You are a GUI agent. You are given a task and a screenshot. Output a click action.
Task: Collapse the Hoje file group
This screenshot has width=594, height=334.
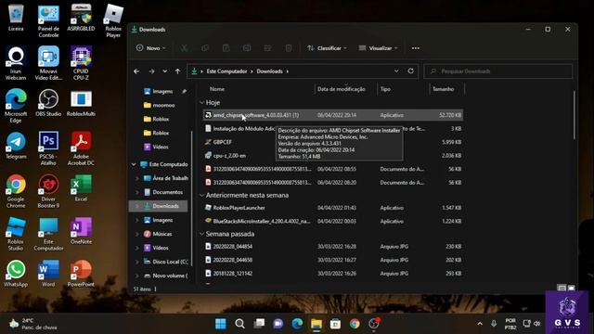[202, 103]
